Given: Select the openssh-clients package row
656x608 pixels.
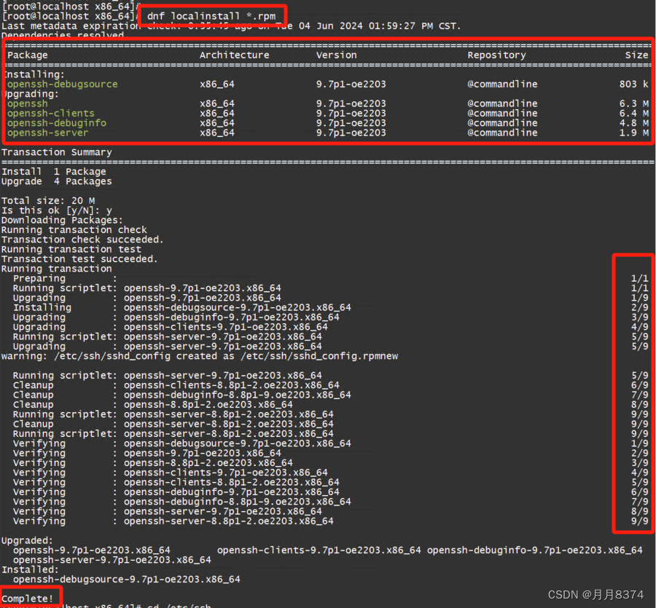Looking at the screenshot, I should (50, 113).
